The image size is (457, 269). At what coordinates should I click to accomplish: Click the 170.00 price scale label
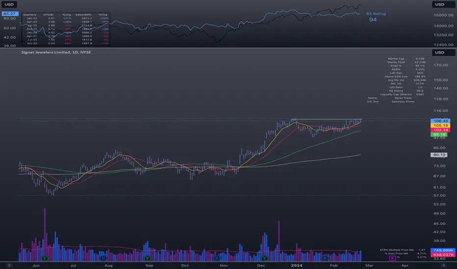441,65
